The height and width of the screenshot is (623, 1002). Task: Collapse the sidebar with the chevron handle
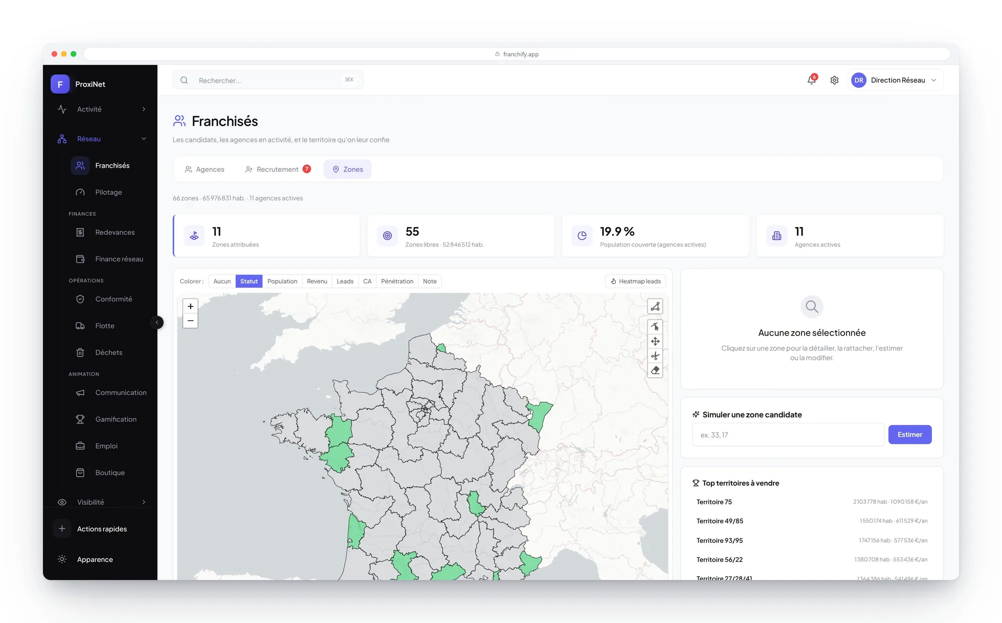(157, 323)
